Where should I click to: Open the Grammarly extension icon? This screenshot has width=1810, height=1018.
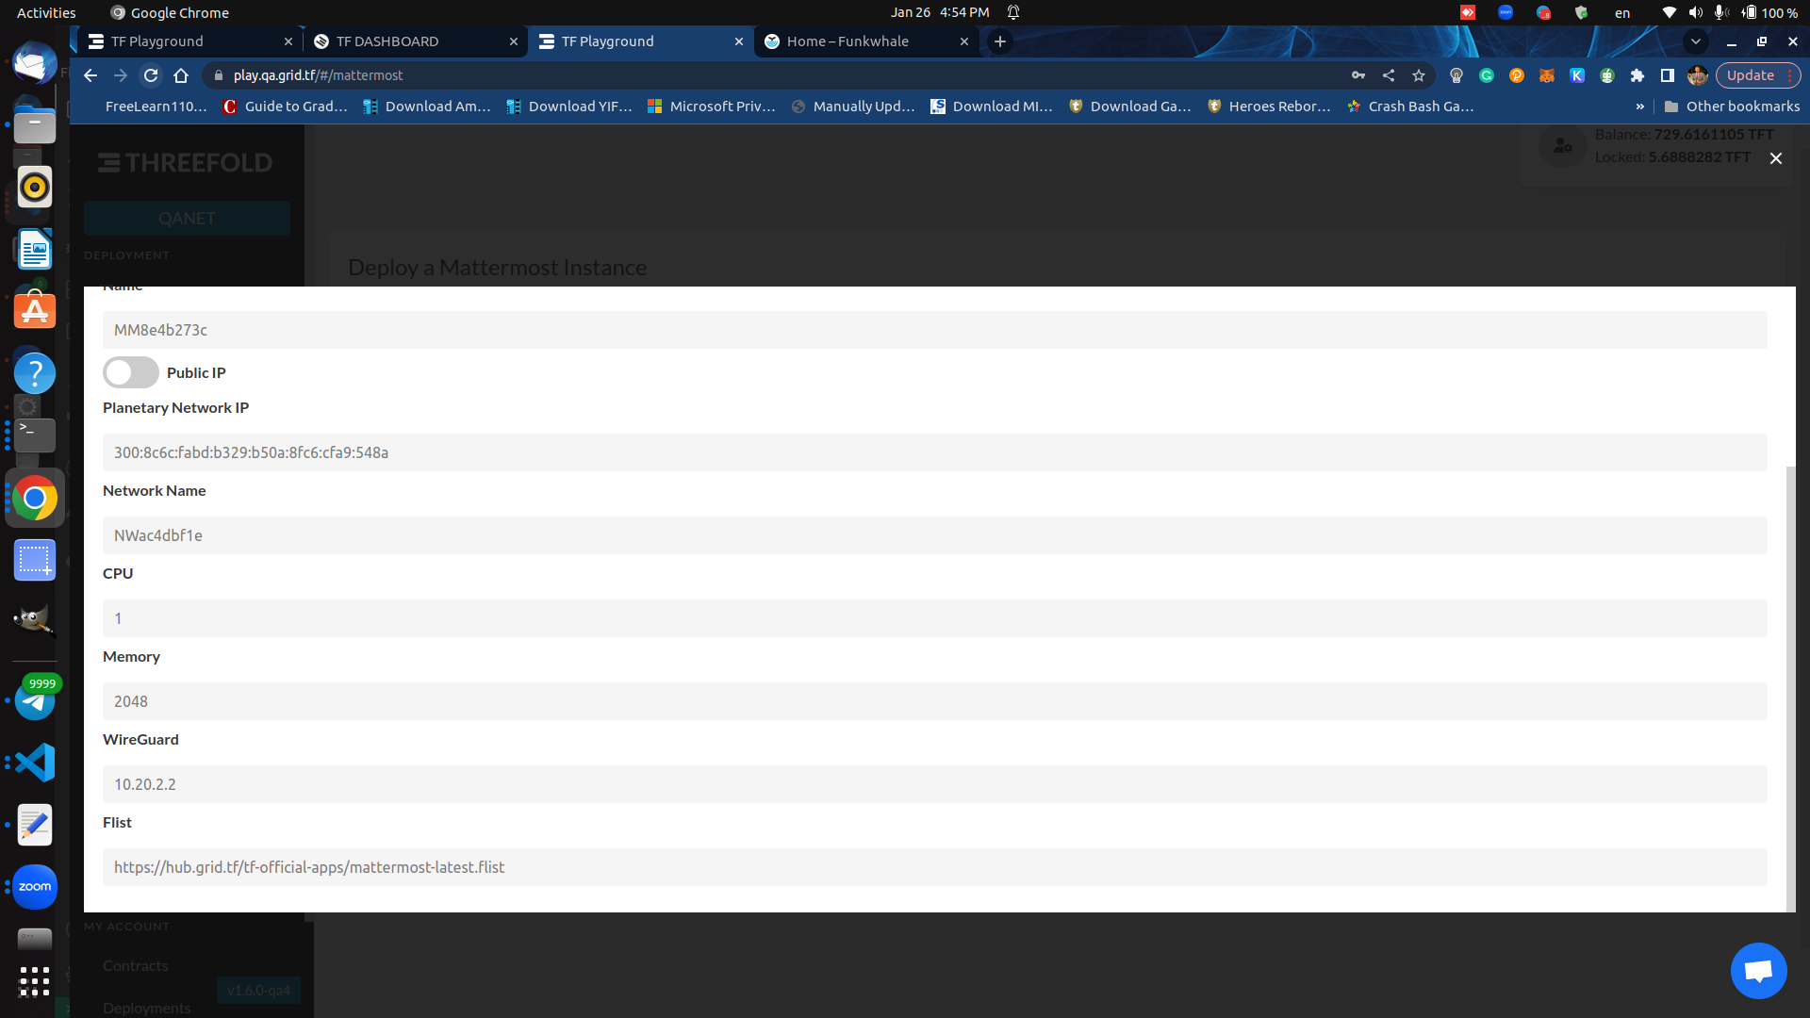click(1488, 75)
